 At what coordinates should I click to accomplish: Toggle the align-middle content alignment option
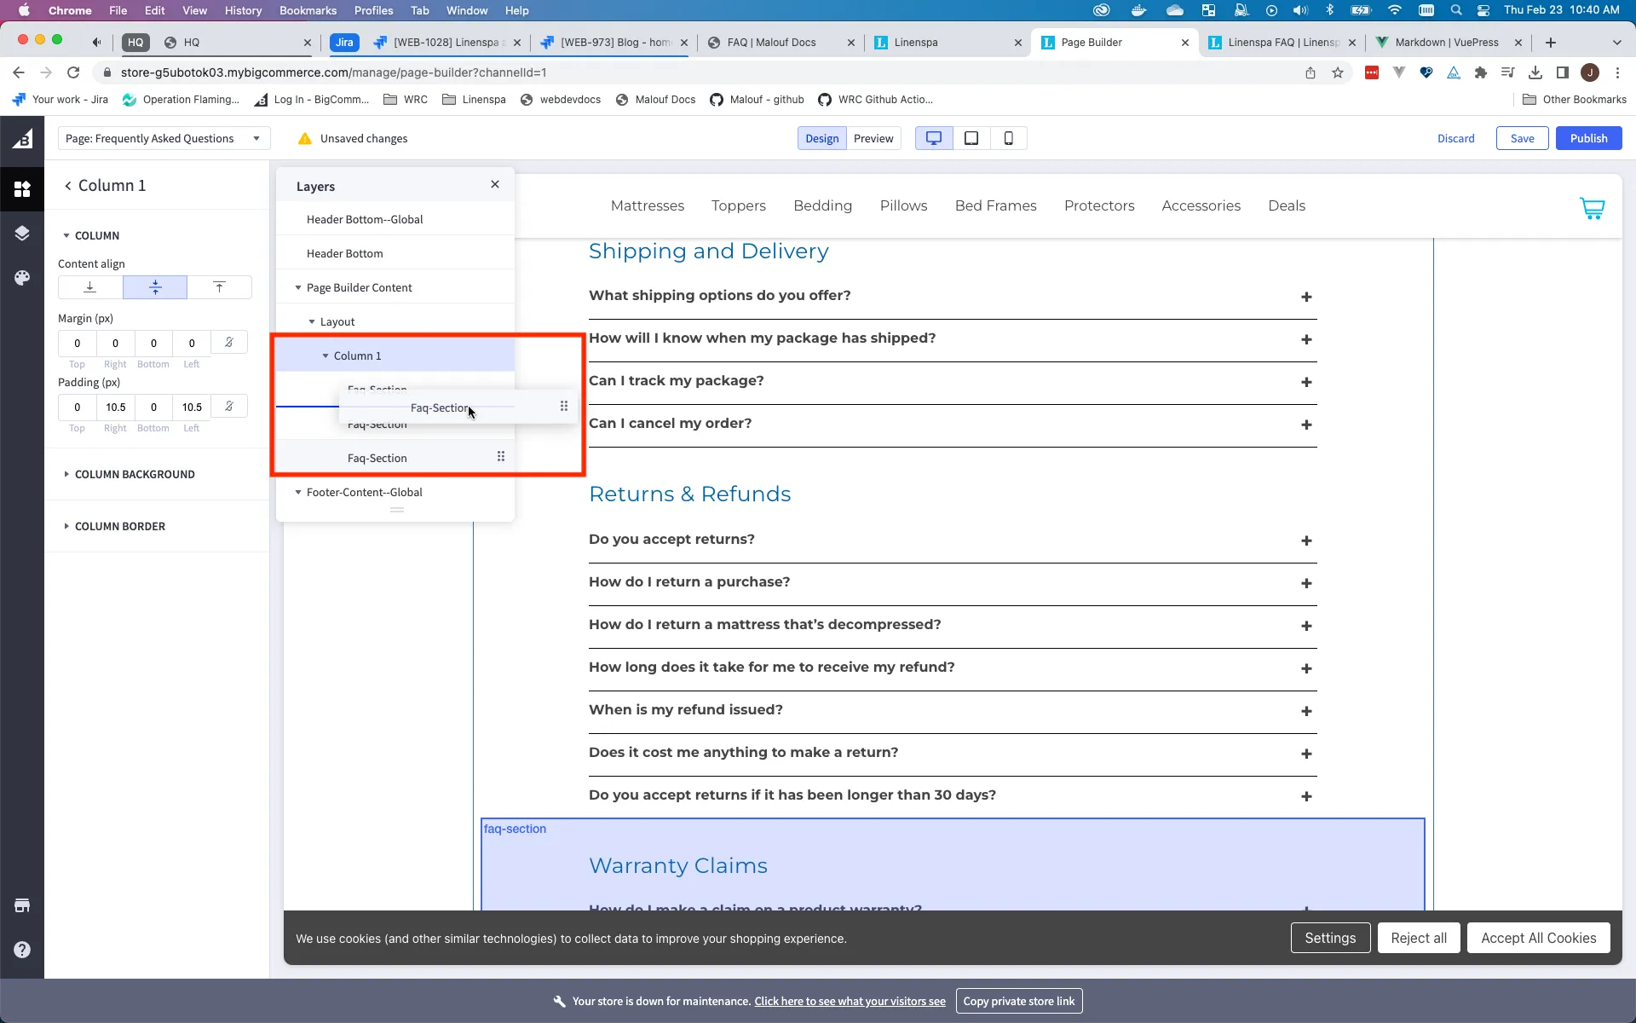[154, 287]
